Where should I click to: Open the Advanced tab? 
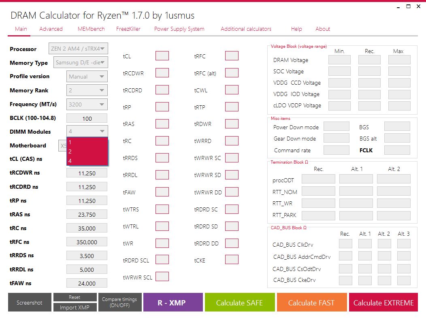click(51, 29)
